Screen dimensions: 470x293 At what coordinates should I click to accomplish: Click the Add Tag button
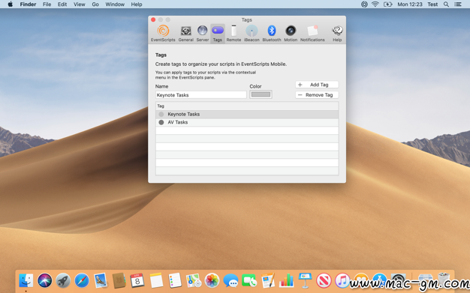(317, 85)
